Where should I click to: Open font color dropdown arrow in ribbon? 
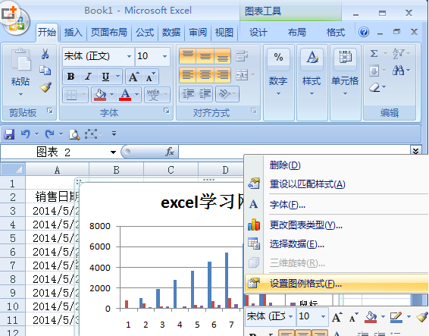tap(136, 95)
